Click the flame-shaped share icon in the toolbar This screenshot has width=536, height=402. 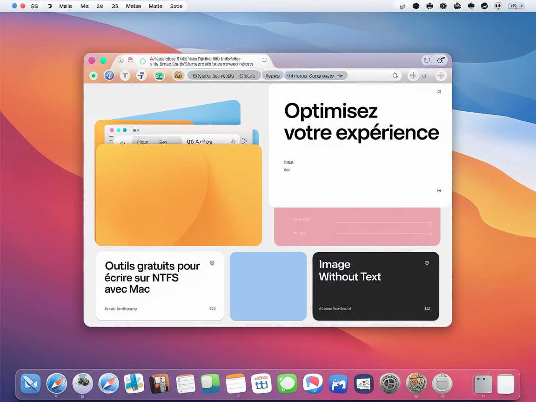point(395,75)
